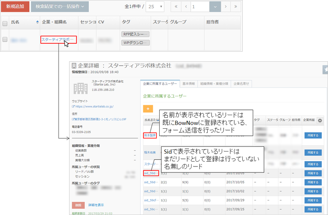Go to next page arrow
Viewport: 328px width, 215px height.
[x=225, y=7]
